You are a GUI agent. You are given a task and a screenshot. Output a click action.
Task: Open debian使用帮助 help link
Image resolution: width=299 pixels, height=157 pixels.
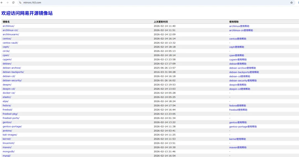(238, 64)
